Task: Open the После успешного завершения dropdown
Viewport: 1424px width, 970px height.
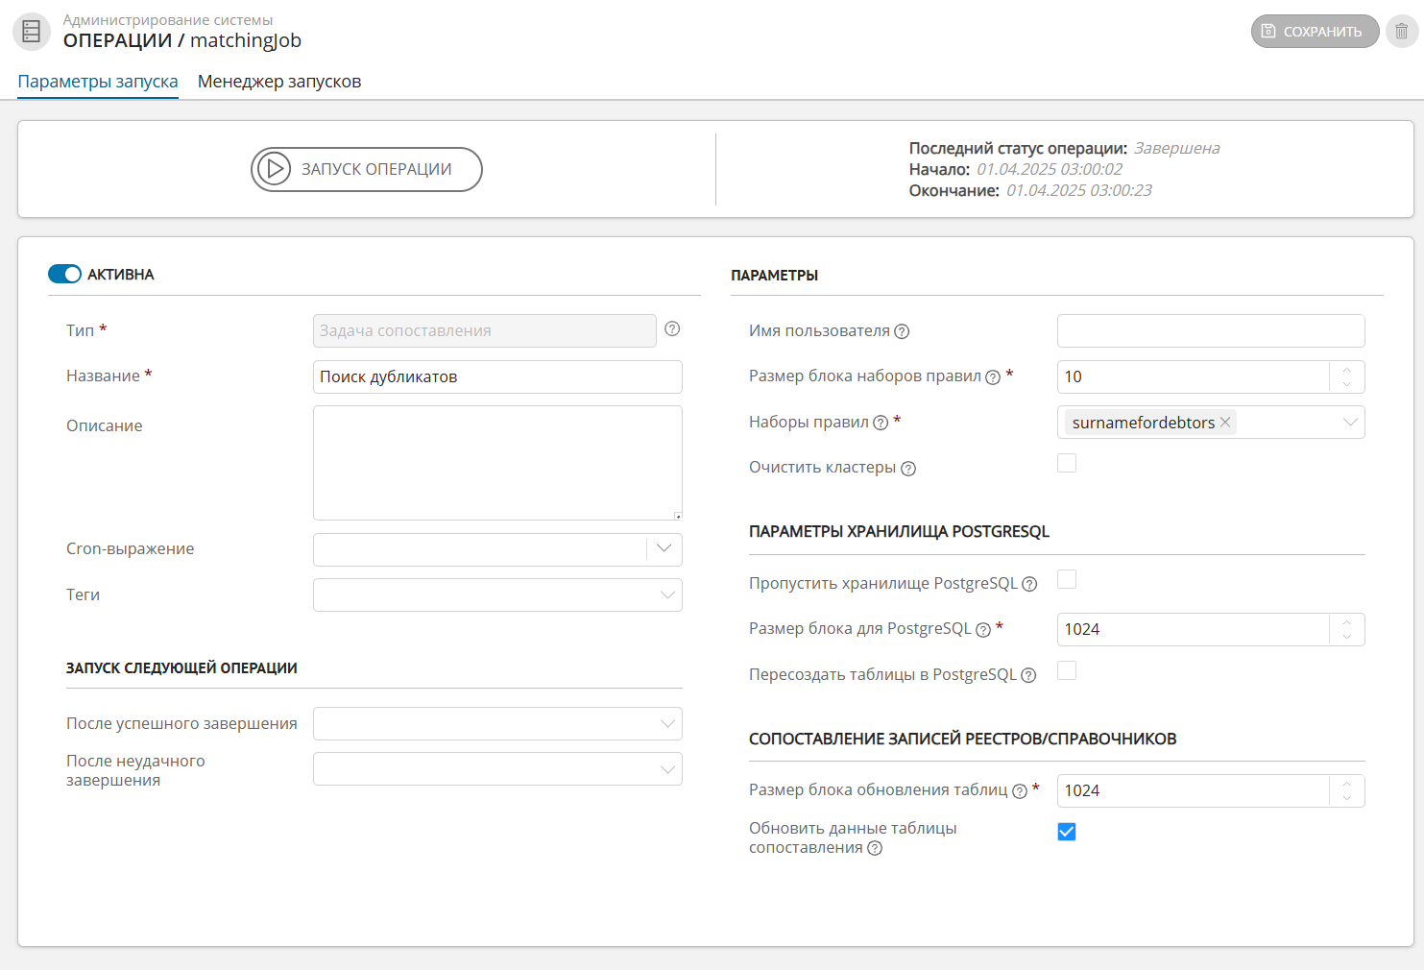Action: pos(666,723)
